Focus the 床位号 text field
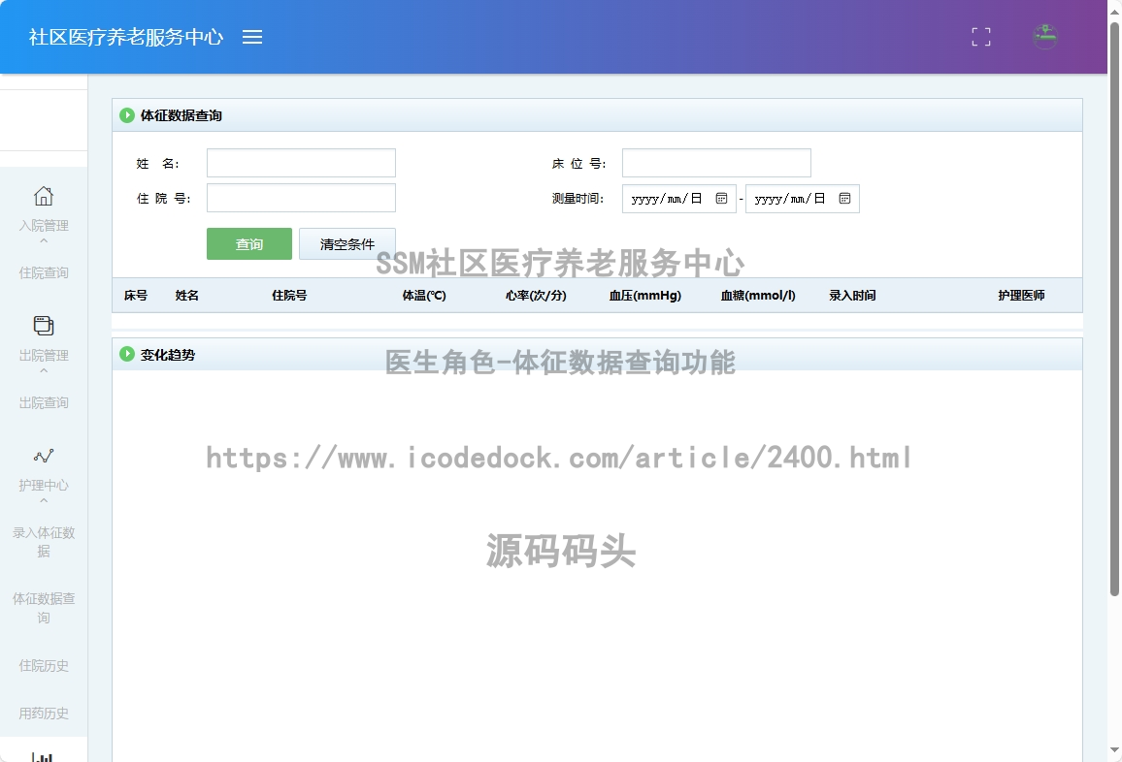Image resolution: width=1122 pixels, height=762 pixels. (716, 163)
